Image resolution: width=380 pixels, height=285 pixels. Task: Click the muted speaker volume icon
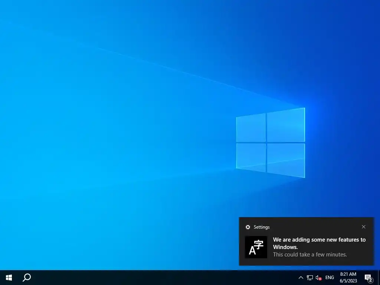[x=318, y=278]
